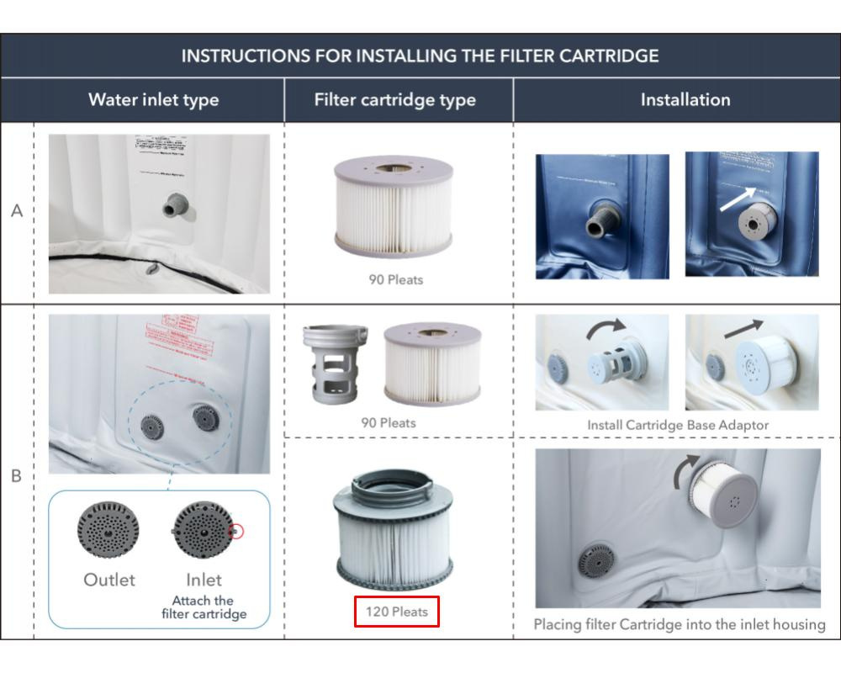Click Placing filter Cartridge into inlet housing caption
The height and width of the screenshot is (673, 841).
(680, 625)
